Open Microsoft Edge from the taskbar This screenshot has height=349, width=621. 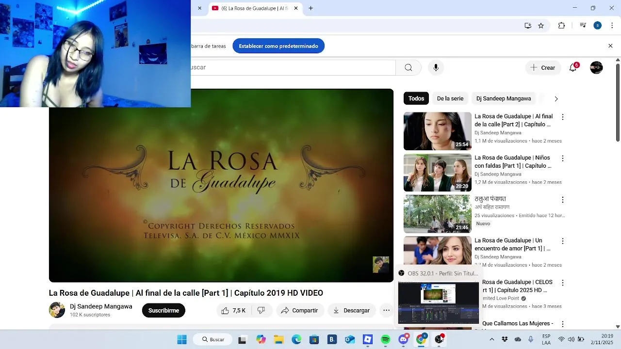pyautogui.click(x=296, y=339)
